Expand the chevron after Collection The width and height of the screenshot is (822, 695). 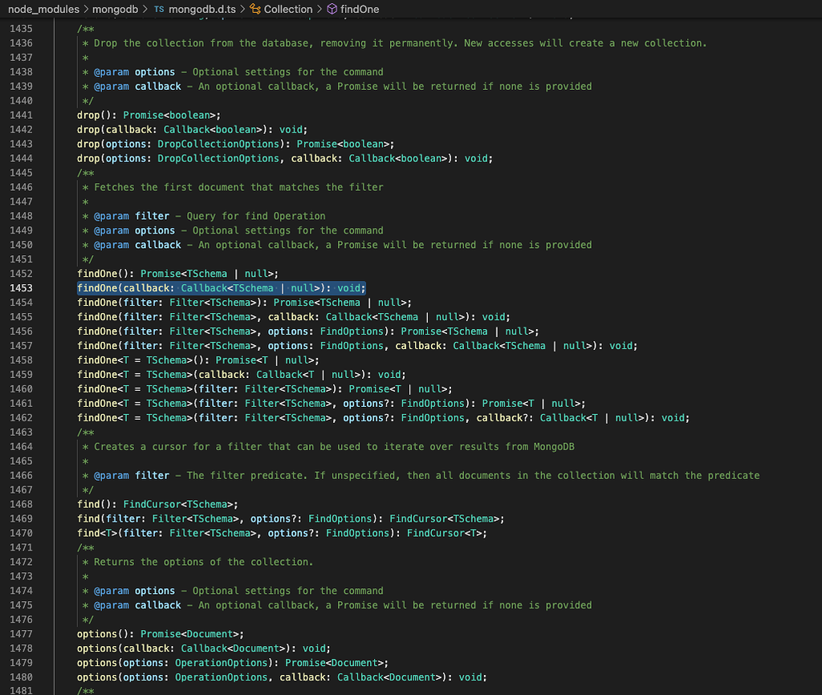pos(319,9)
